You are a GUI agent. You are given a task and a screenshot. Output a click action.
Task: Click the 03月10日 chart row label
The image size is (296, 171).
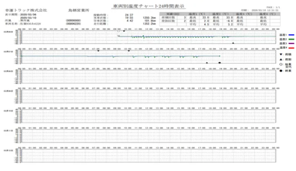8,111
